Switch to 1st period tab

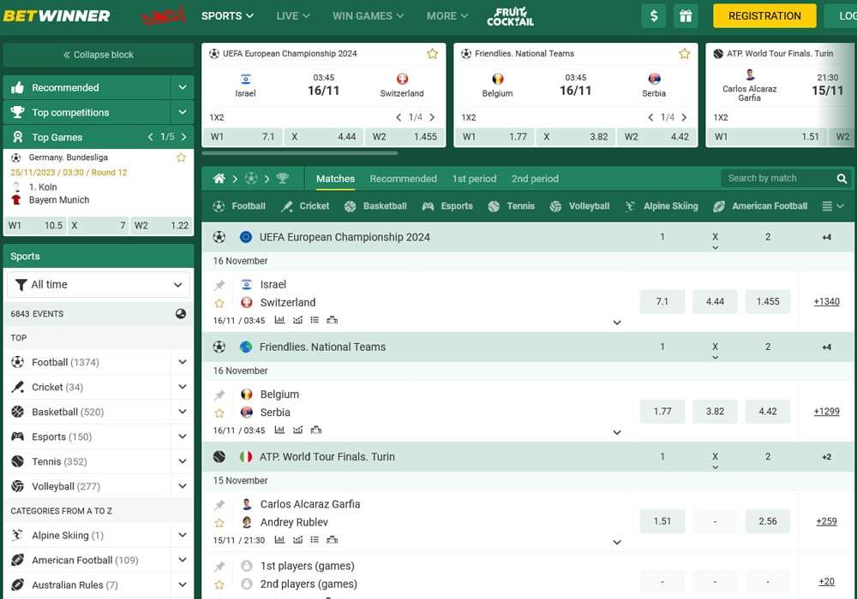(x=474, y=178)
